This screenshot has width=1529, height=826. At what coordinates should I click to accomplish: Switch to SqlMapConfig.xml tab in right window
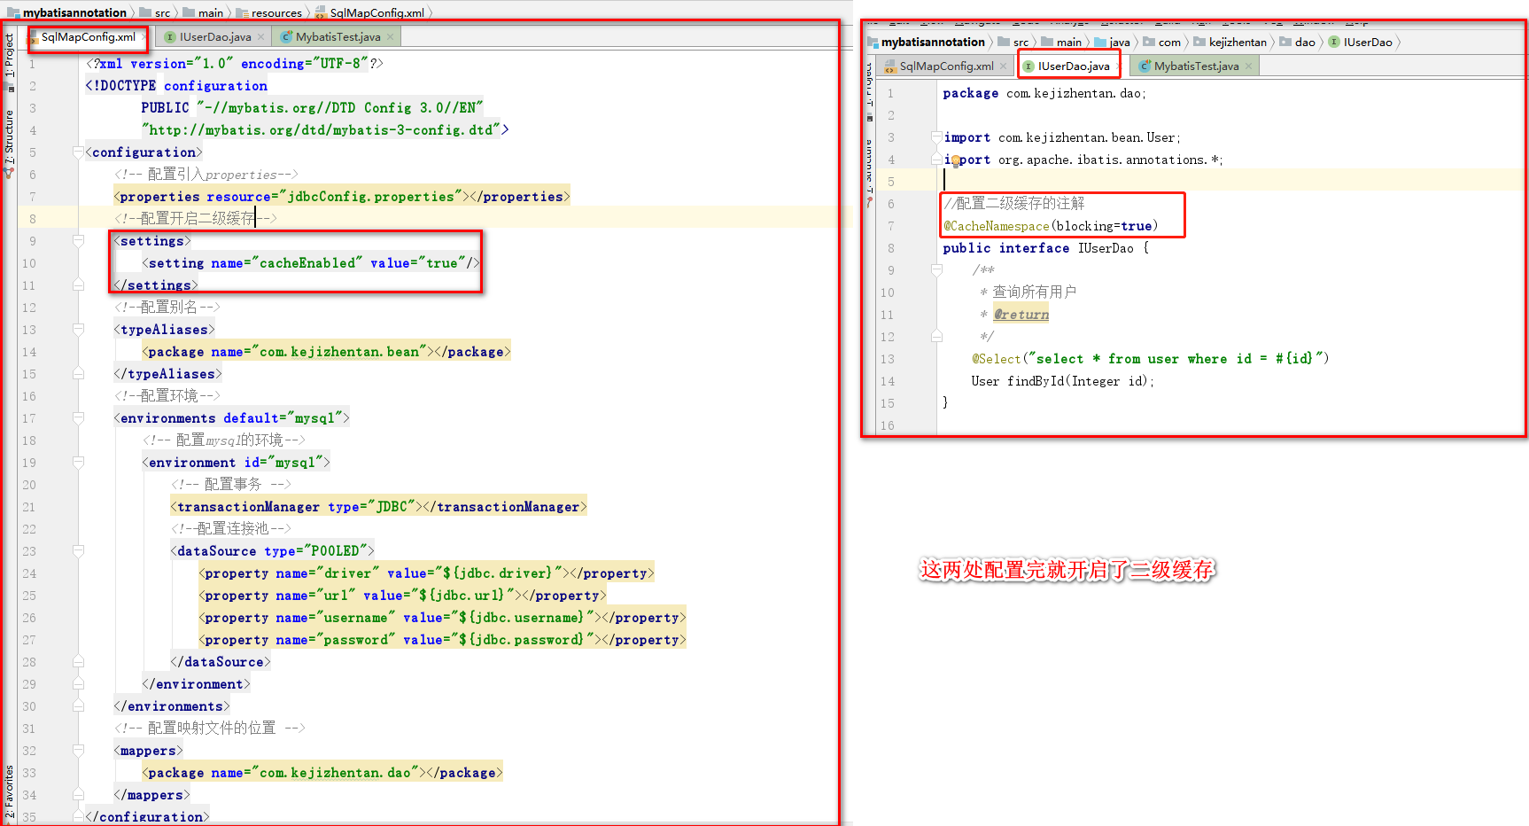[x=946, y=66]
